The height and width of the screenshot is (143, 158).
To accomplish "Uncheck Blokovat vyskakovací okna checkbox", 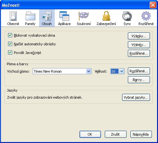I will [10, 35].
